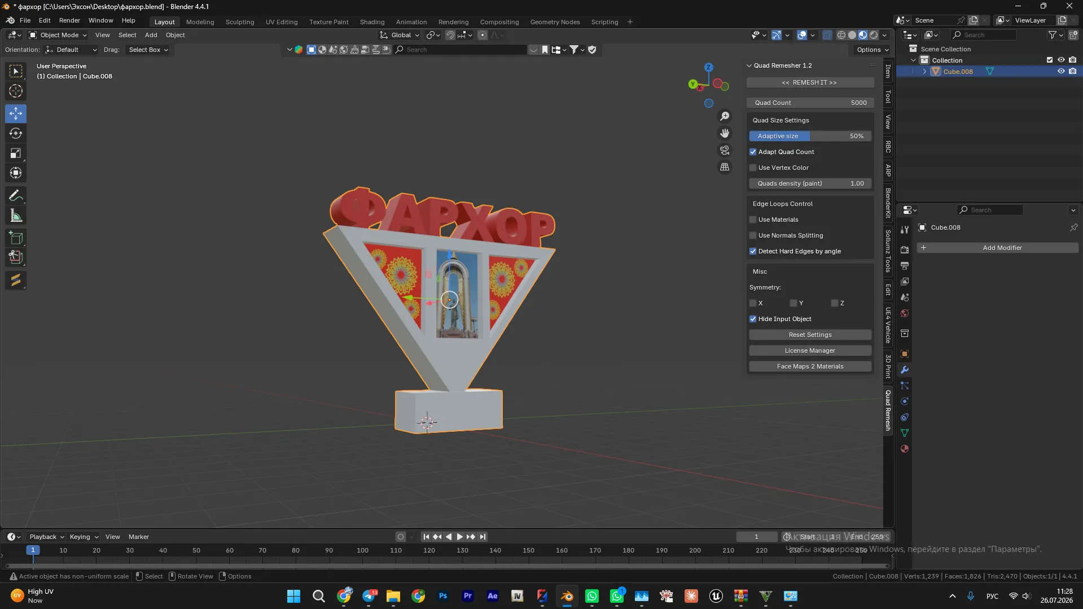1083x609 pixels.
Task: Toggle X-ray mode in viewport header
Action: click(827, 35)
